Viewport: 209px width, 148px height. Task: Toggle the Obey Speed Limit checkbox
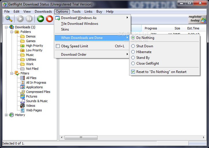tap(58, 46)
